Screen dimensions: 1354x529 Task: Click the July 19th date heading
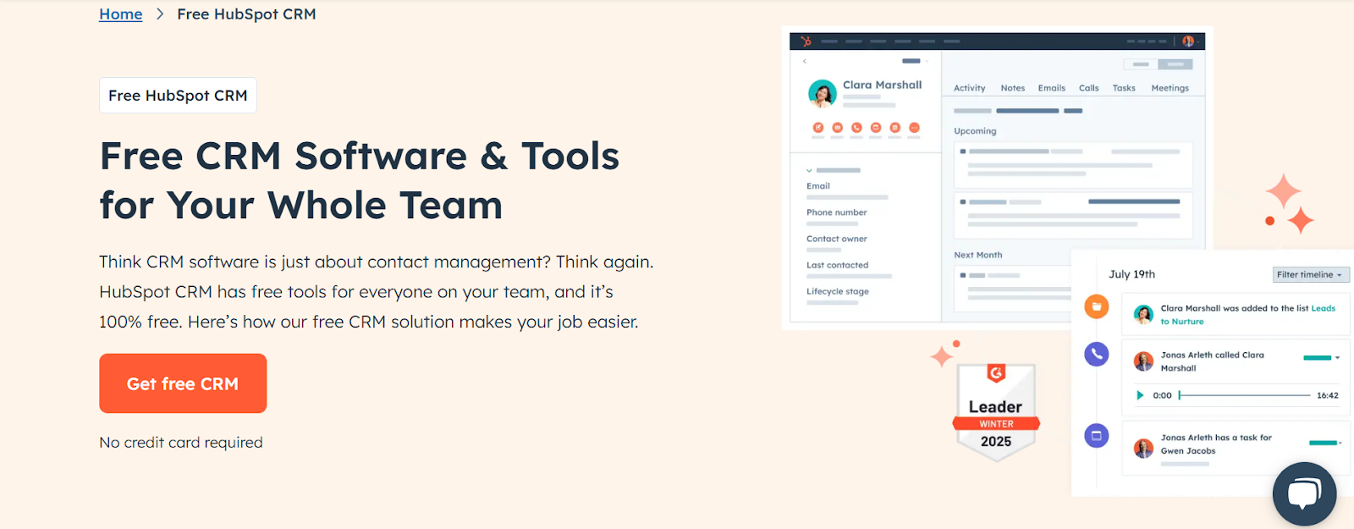[x=1132, y=274]
